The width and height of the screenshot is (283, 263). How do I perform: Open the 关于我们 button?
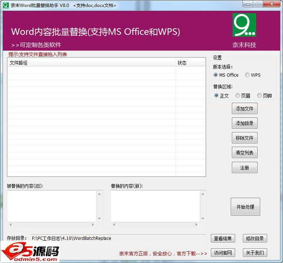click(255, 253)
